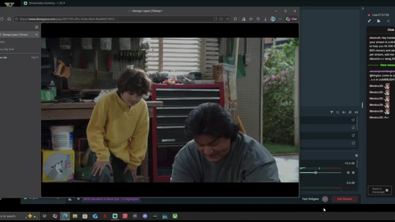
Task: Click the replay icon on the second events row
Action: (353, 128)
